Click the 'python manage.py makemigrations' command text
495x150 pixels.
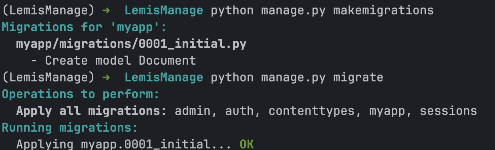(x=322, y=11)
